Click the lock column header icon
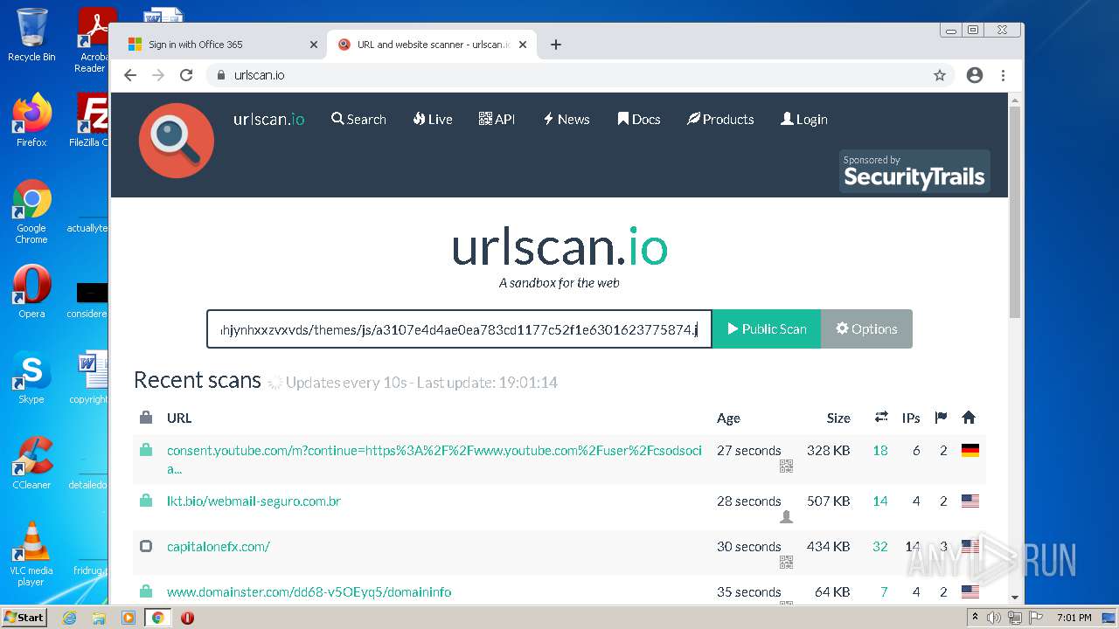Viewport: 1119px width, 629px height. [146, 418]
